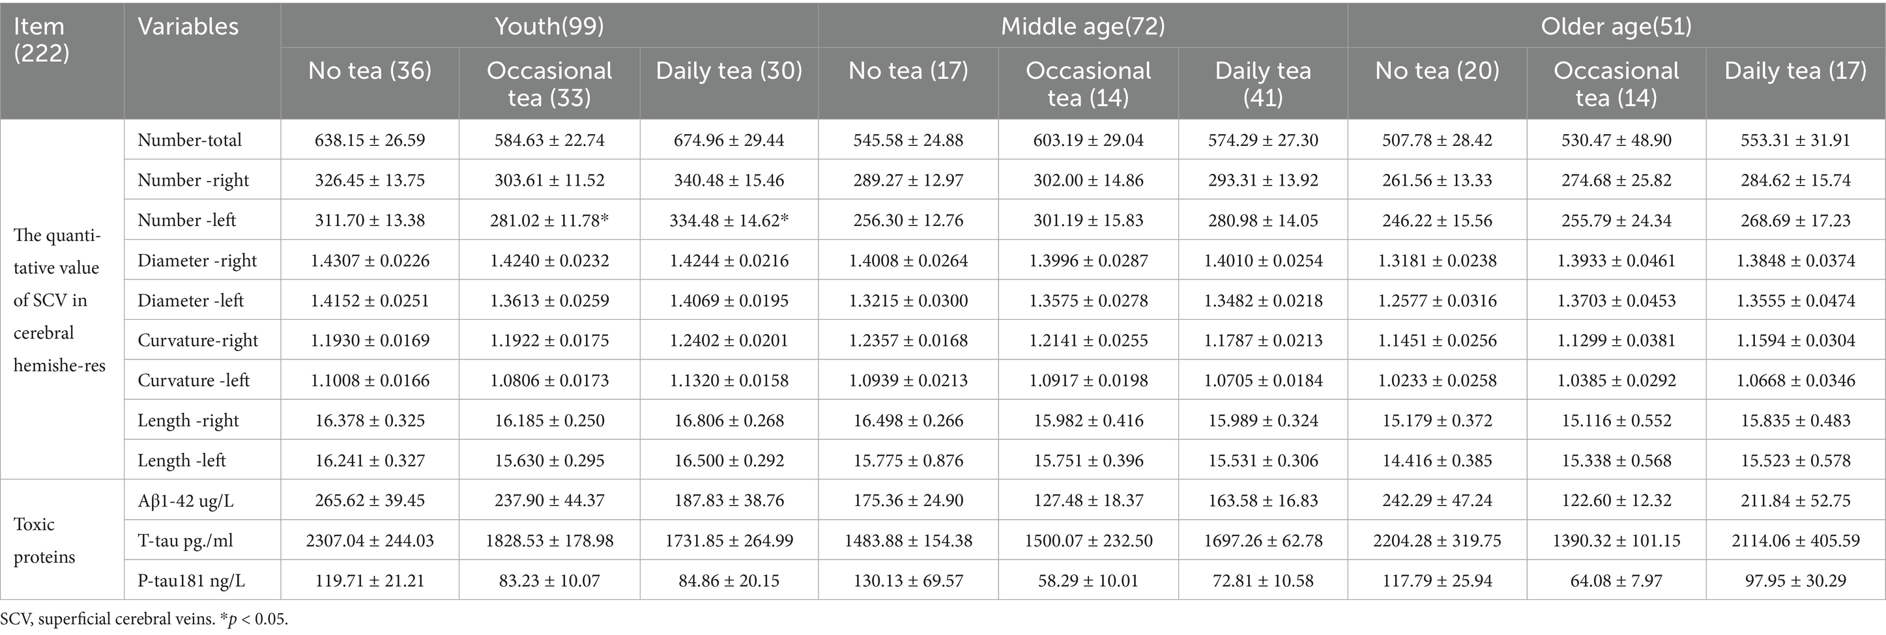Select the Variables column header
This screenshot has width=1886, height=635.
(x=188, y=26)
